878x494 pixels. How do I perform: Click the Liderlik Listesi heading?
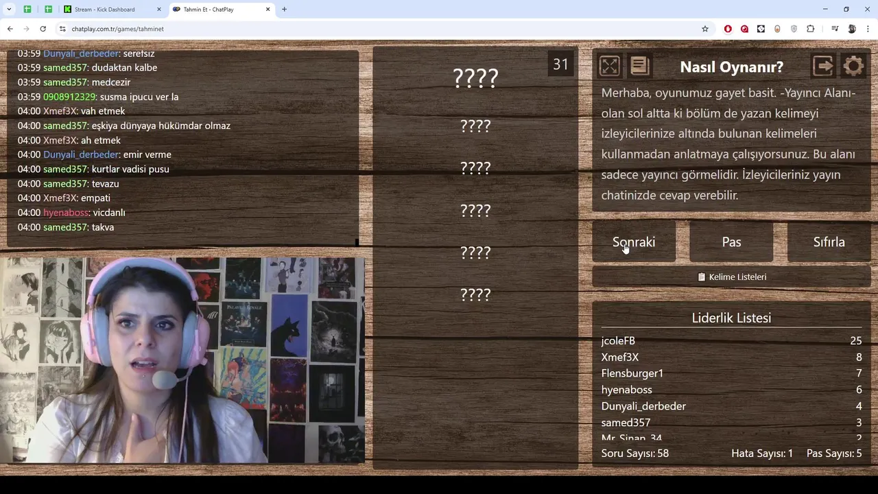(731, 318)
